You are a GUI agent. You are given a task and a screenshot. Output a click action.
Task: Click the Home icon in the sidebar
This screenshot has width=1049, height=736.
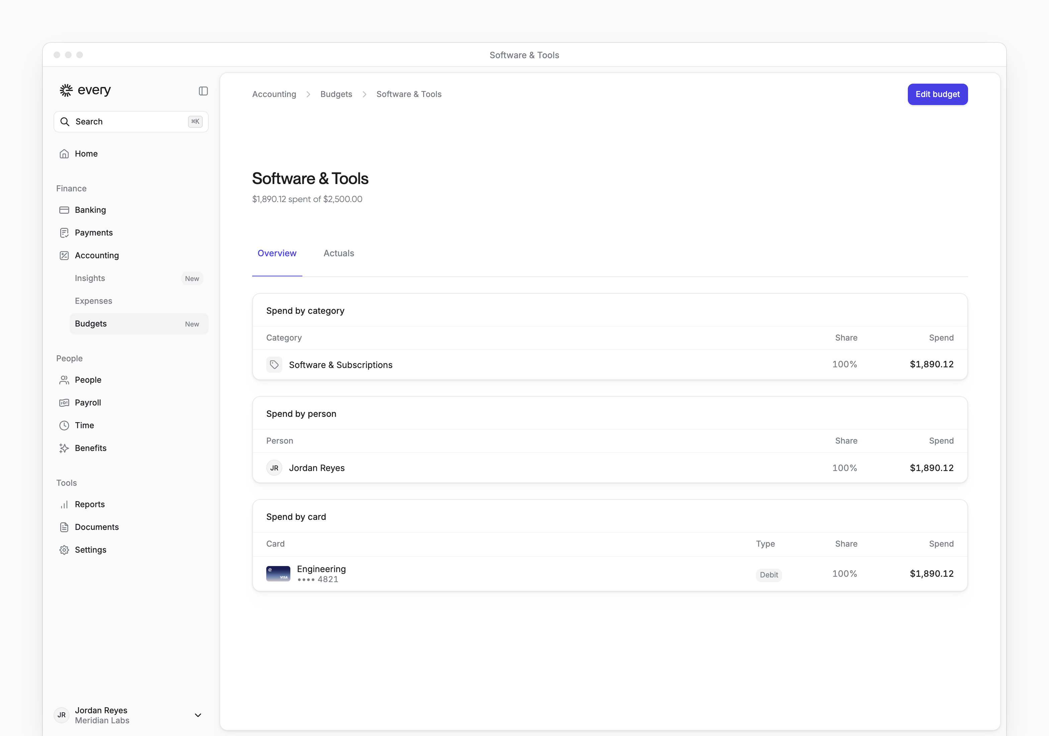click(x=64, y=154)
